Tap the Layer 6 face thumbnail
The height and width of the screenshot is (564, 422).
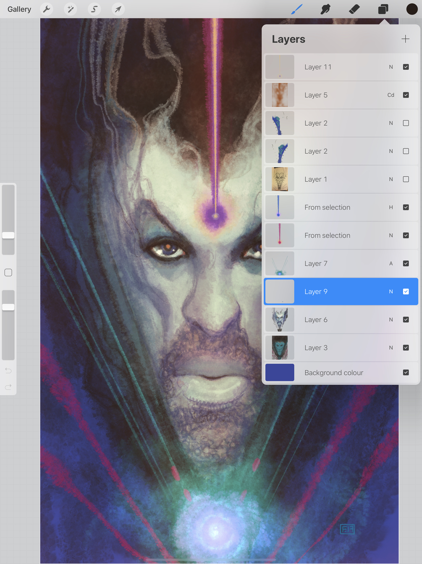click(280, 320)
